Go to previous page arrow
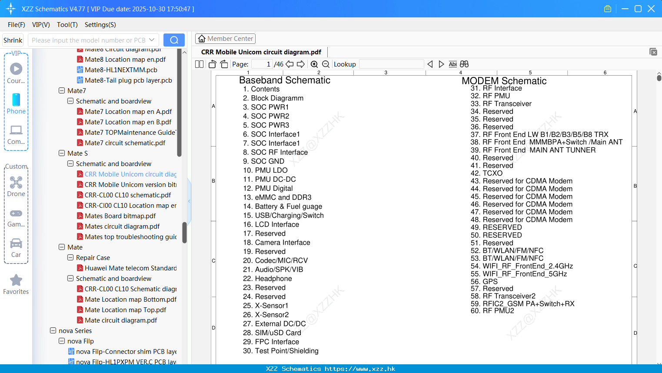The height and width of the screenshot is (373, 662). (x=289, y=64)
